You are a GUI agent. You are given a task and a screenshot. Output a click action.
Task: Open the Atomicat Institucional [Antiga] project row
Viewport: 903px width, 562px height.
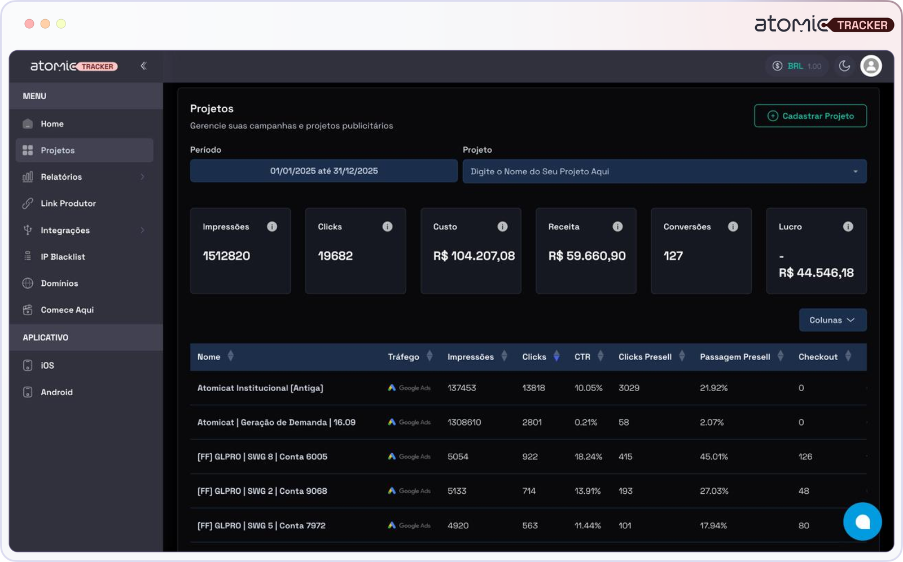point(260,388)
